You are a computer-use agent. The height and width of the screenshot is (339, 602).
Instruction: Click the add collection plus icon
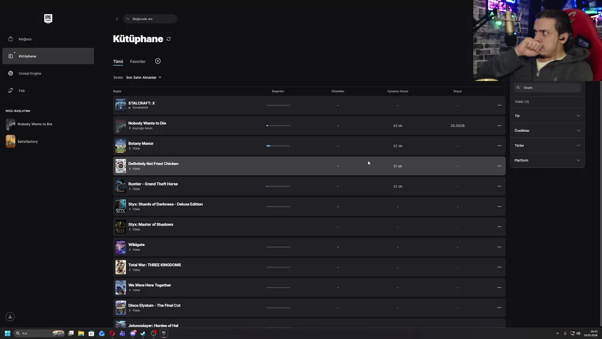coord(158,61)
